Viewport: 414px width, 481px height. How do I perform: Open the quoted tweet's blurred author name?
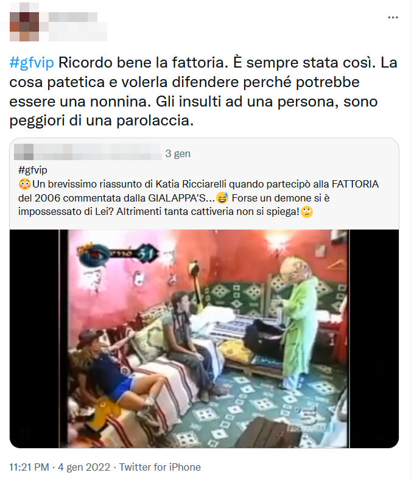click(x=97, y=152)
